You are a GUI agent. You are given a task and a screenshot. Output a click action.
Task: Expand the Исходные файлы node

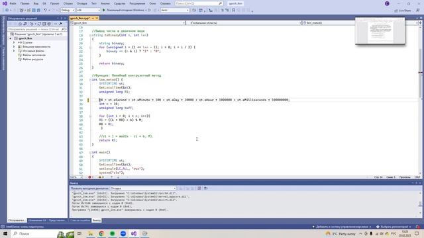pos(14,51)
